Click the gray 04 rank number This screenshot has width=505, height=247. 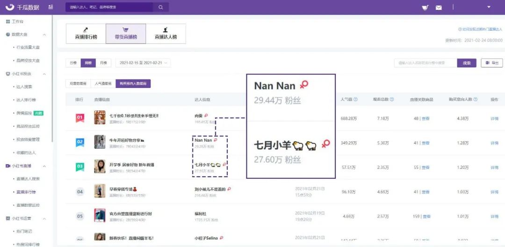[x=80, y=192]
